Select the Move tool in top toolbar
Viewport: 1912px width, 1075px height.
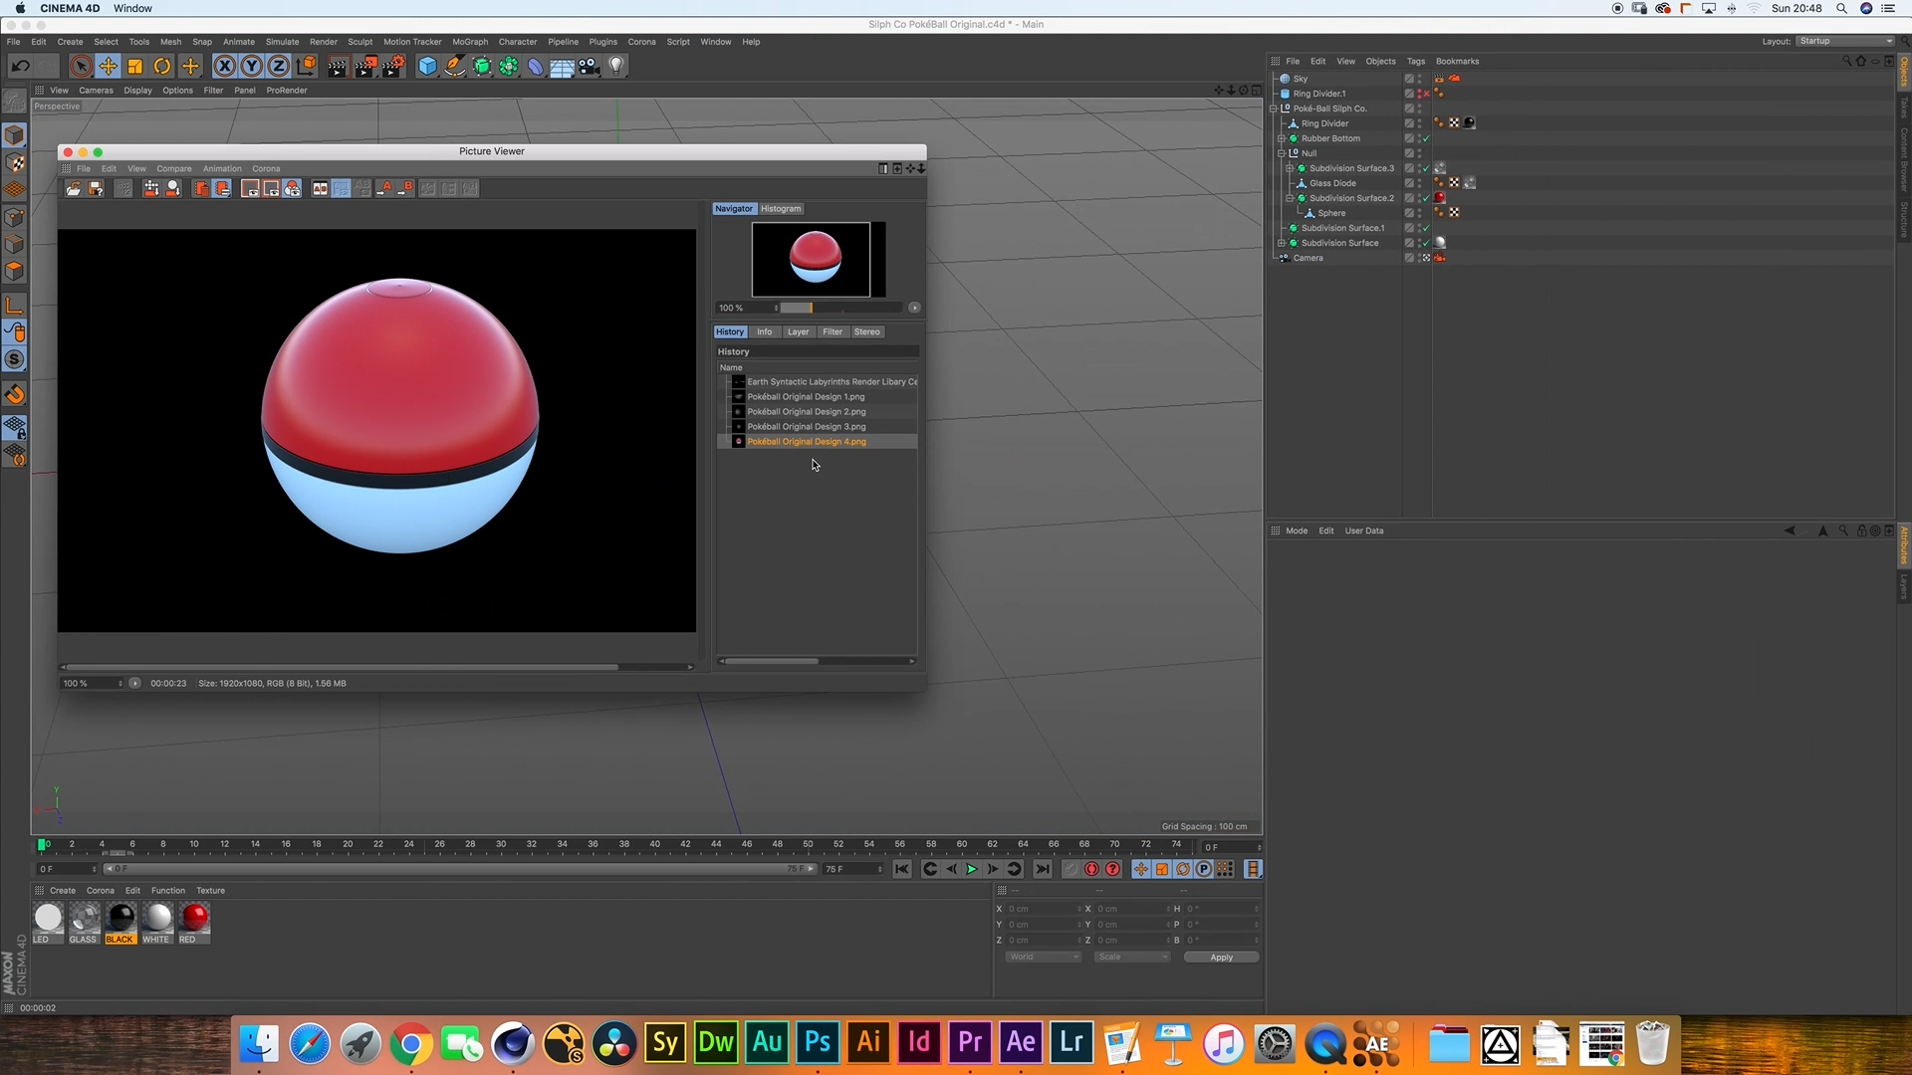pyautogui.click(x=108, y=67)
